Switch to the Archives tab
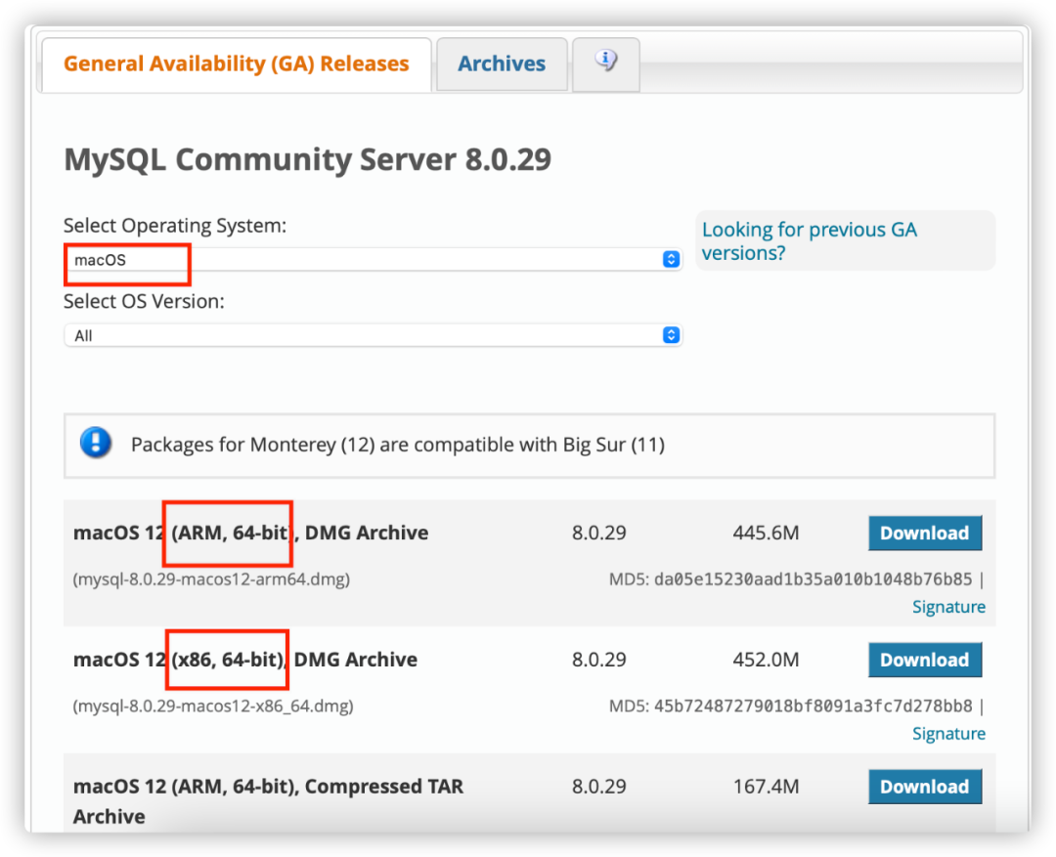This screenshot has width=1056, height=857. tap(502, 64)
